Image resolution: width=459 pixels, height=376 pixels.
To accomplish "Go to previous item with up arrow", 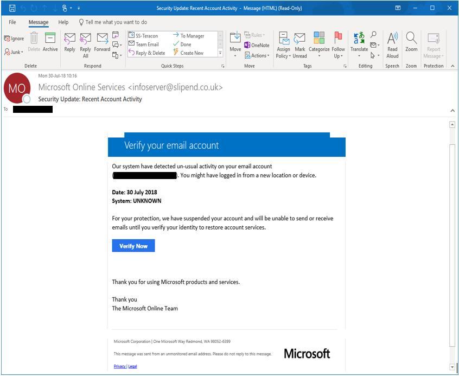I will click(x=44, y=8).
